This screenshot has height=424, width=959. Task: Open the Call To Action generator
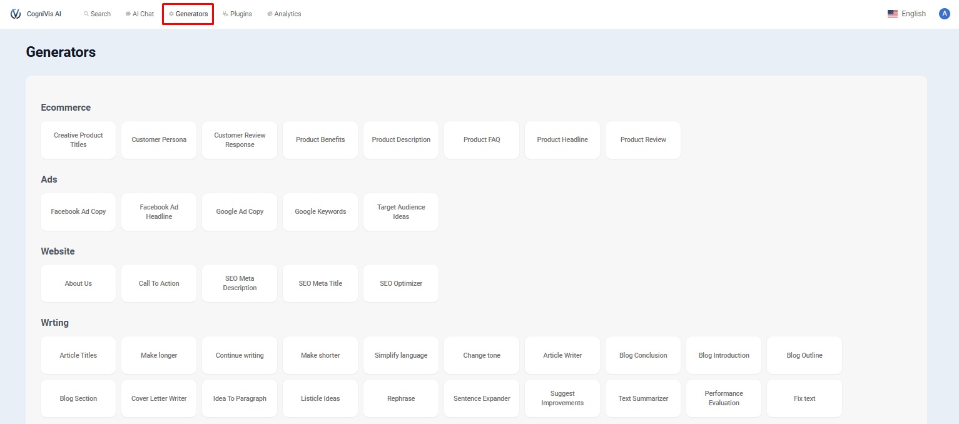click(x=159, y=284)
